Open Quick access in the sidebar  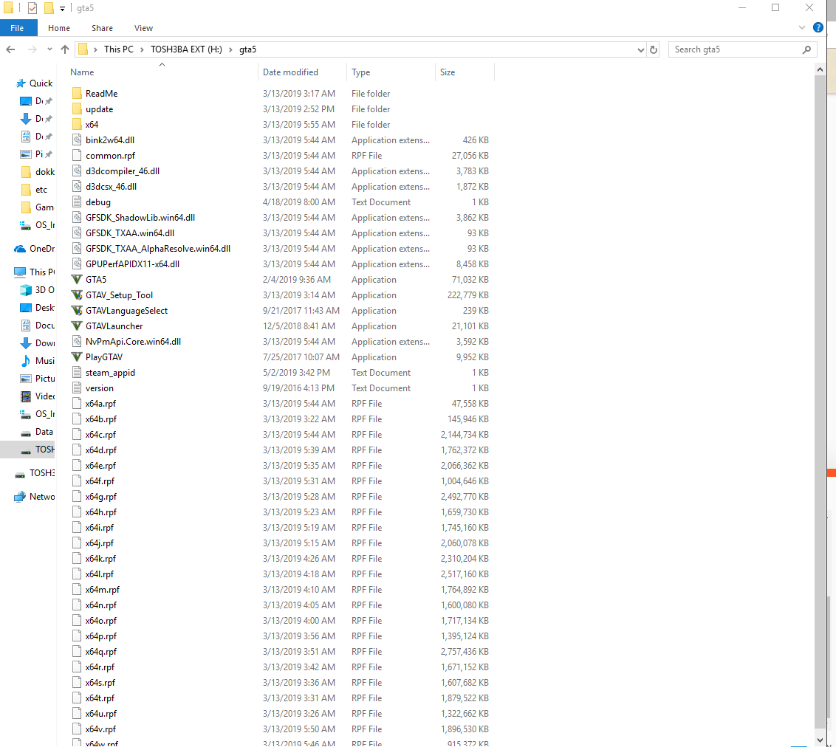35,83
